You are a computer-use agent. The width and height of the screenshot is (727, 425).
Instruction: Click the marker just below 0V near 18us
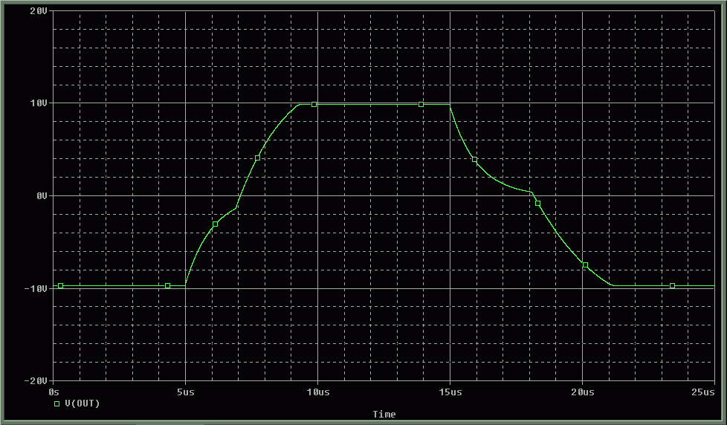click(537, 204)
